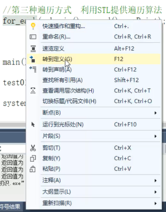The height and width of the screenshot is (212, 166).
Task: Choose 快速操作和重构... menu entry
Action: click(x=93, y=26)
